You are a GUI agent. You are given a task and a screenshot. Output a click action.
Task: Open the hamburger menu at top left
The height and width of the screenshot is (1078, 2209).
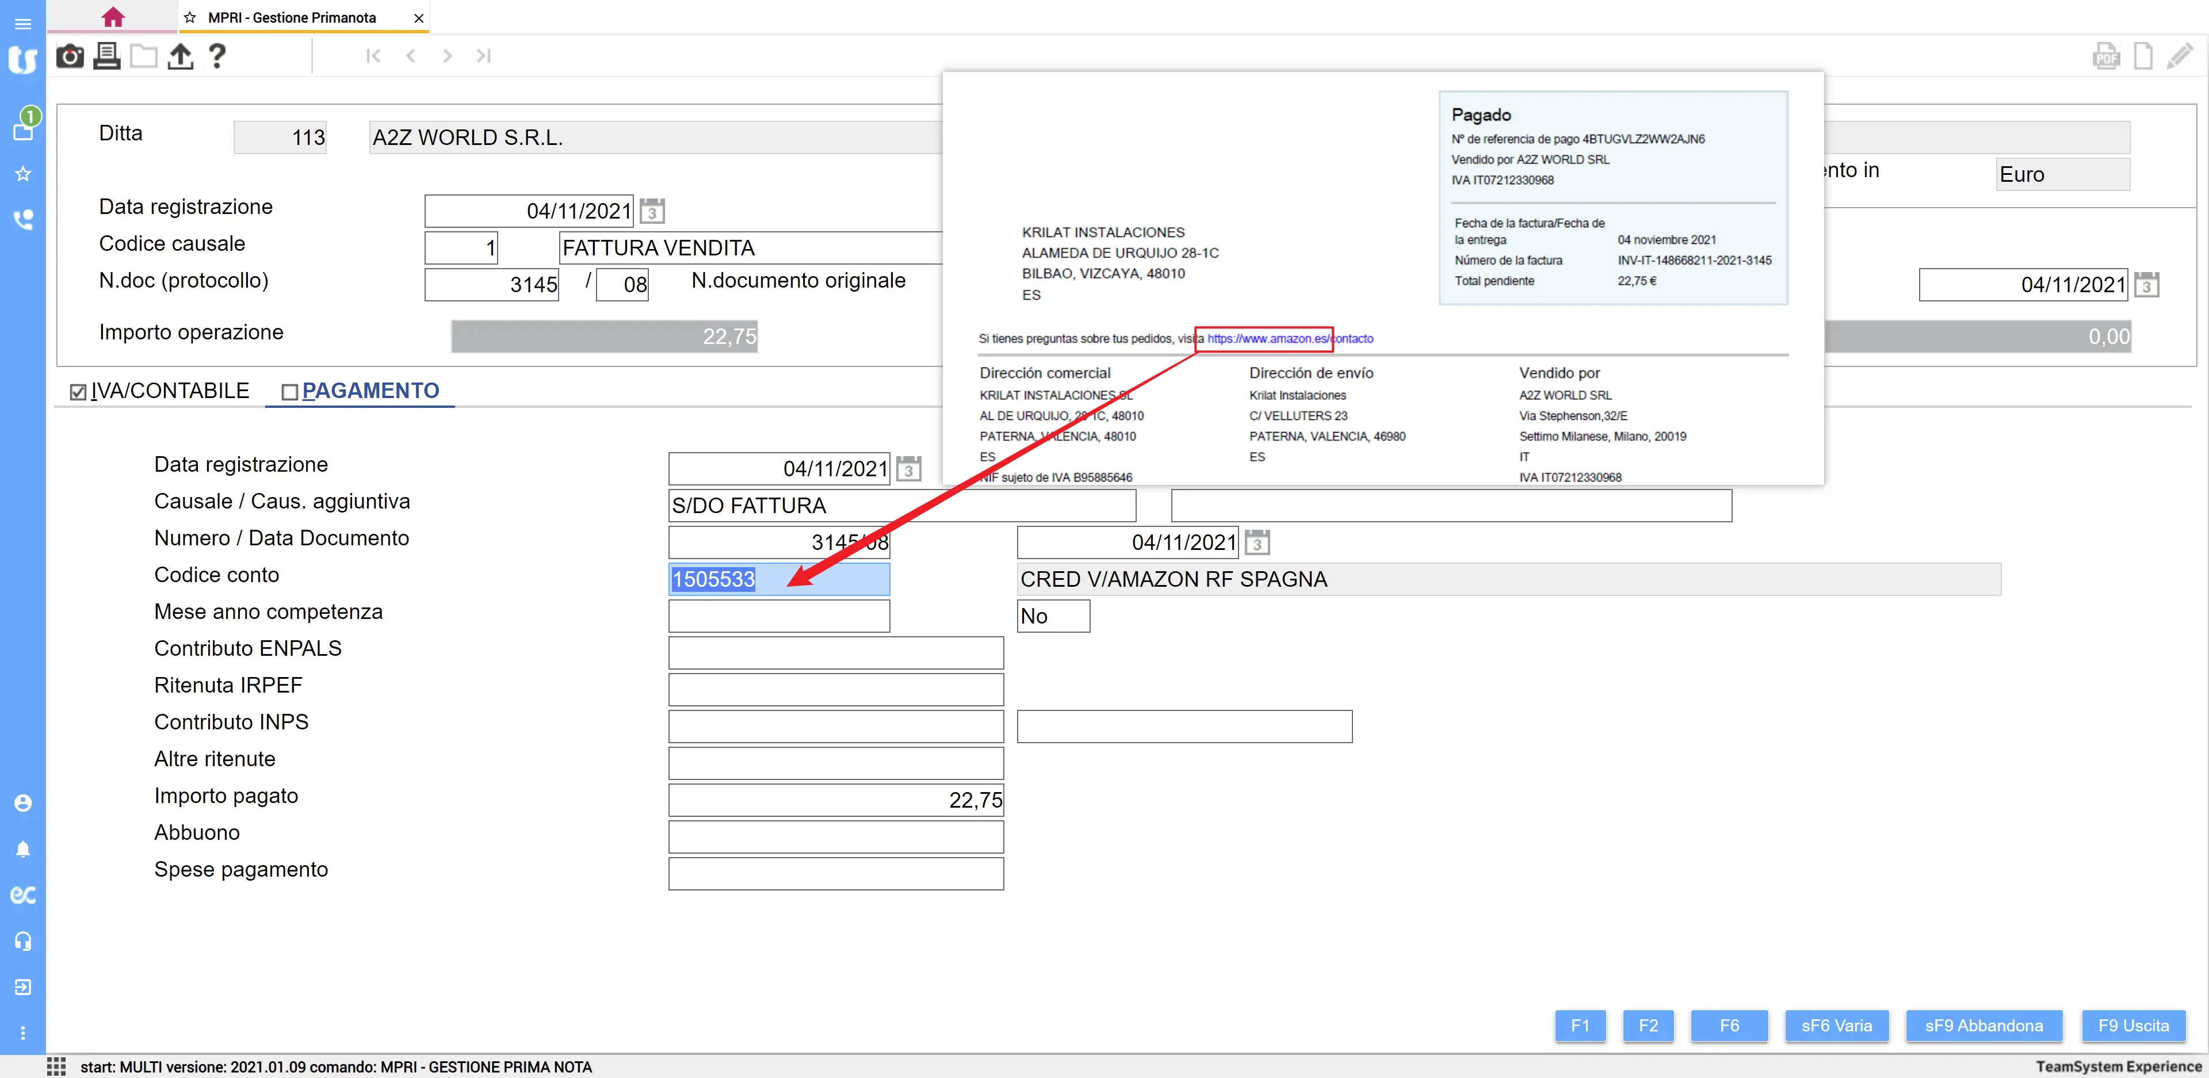23,23
